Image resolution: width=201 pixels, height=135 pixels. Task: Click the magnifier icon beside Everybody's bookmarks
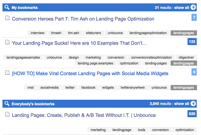click(7, 104)
